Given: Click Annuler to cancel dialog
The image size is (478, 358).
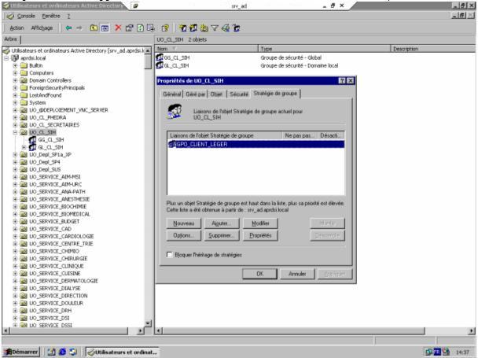Looking at the screenshot, I should (x=297, y=274).
